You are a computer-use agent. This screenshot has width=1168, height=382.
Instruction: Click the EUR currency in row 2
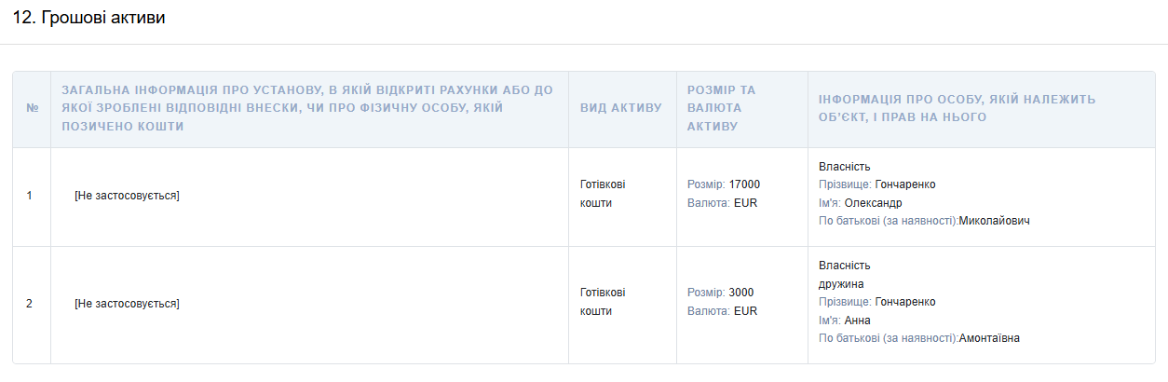click(746, 311)
